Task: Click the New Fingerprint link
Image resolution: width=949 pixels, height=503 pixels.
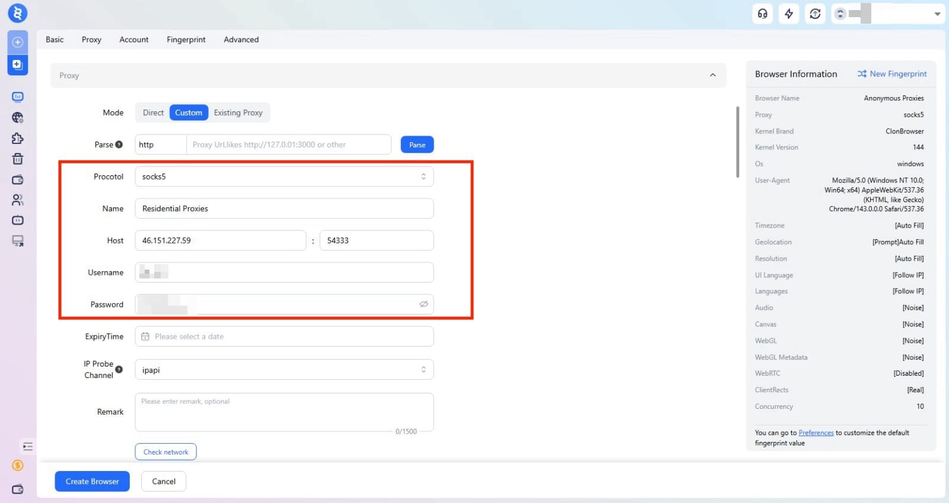Action: tap(898, 74)
